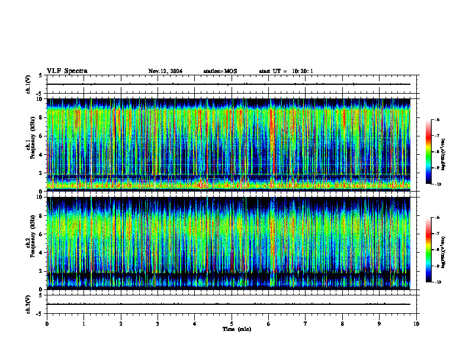Click the "4" kHz tick on ch.2 frequency axis
This screenshot has height=363, width=469.
coord(41,253)
